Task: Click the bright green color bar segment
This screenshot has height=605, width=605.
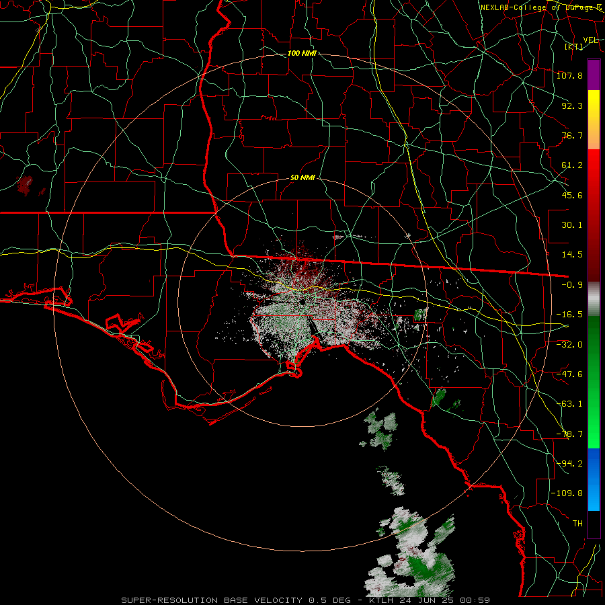Action: click(594, 382)
